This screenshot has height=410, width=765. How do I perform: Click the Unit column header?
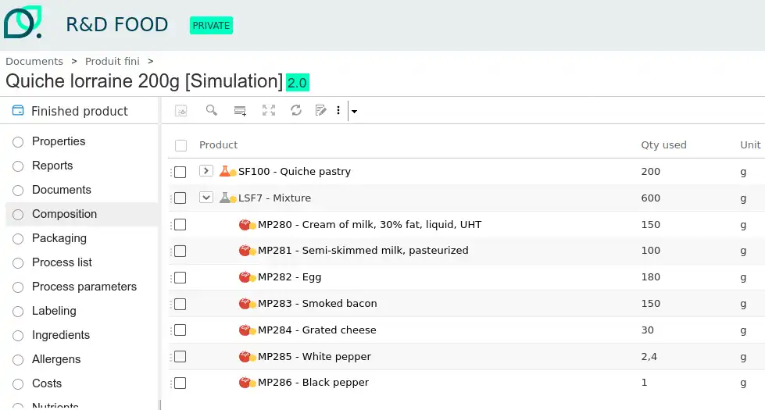750,144
